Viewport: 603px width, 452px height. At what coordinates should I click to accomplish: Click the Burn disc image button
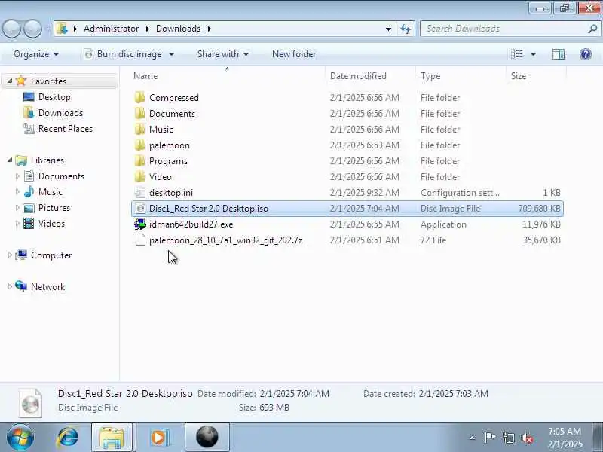coord(123,54)
